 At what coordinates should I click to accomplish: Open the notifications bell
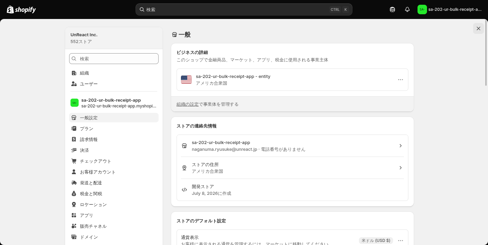pos(407,9)
